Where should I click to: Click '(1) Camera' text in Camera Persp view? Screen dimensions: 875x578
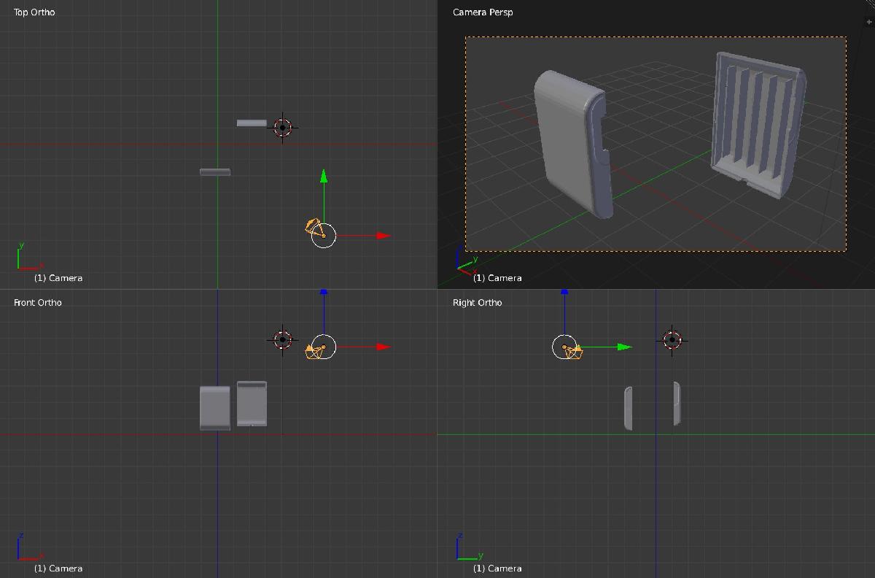(497, 278)
